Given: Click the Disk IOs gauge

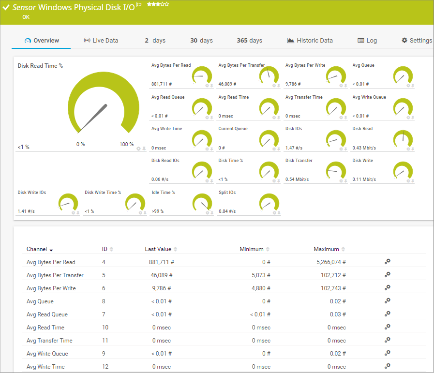Looking at the screenshot, I should click(336, 139).
